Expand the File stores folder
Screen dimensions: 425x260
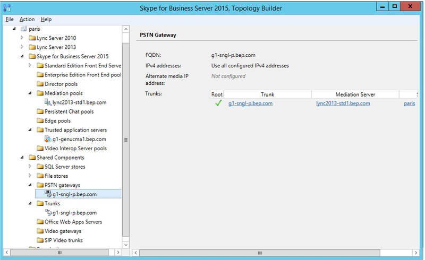click(30, 176)
